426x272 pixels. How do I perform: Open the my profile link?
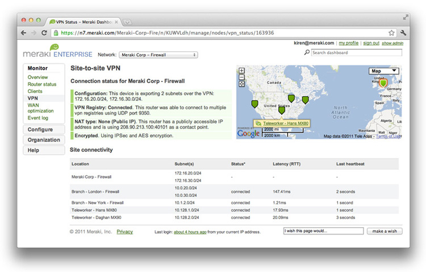click(349, 43)
